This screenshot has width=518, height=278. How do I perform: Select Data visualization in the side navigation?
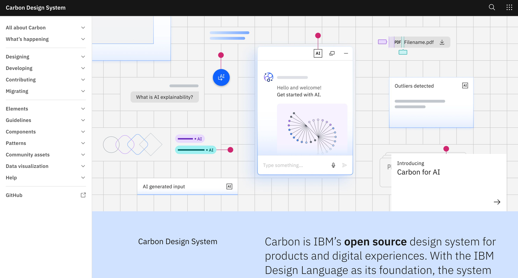[x=46, y=166]
